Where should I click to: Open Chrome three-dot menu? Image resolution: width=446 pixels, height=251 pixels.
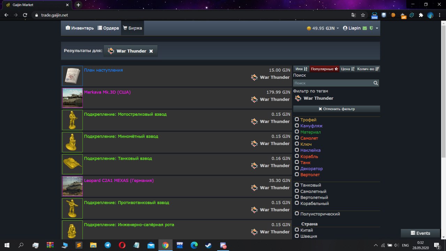click(440, 15)
